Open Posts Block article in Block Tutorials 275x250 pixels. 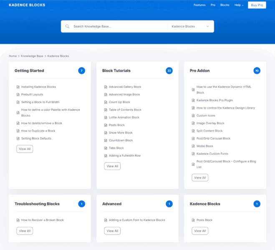(x=117, y=125)
